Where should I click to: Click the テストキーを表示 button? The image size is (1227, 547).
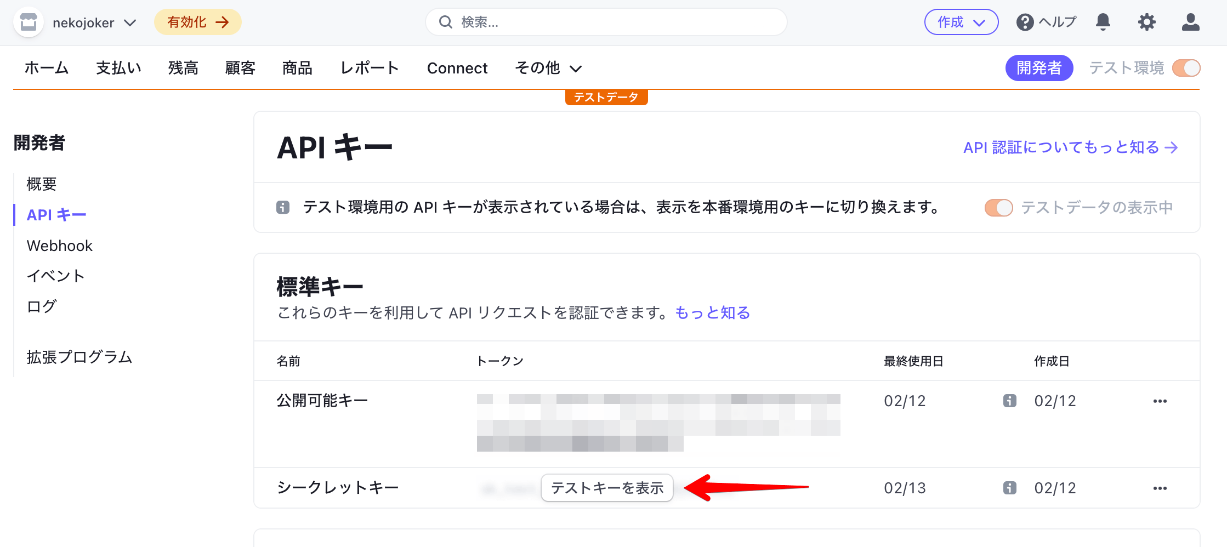tap(607, 488)
